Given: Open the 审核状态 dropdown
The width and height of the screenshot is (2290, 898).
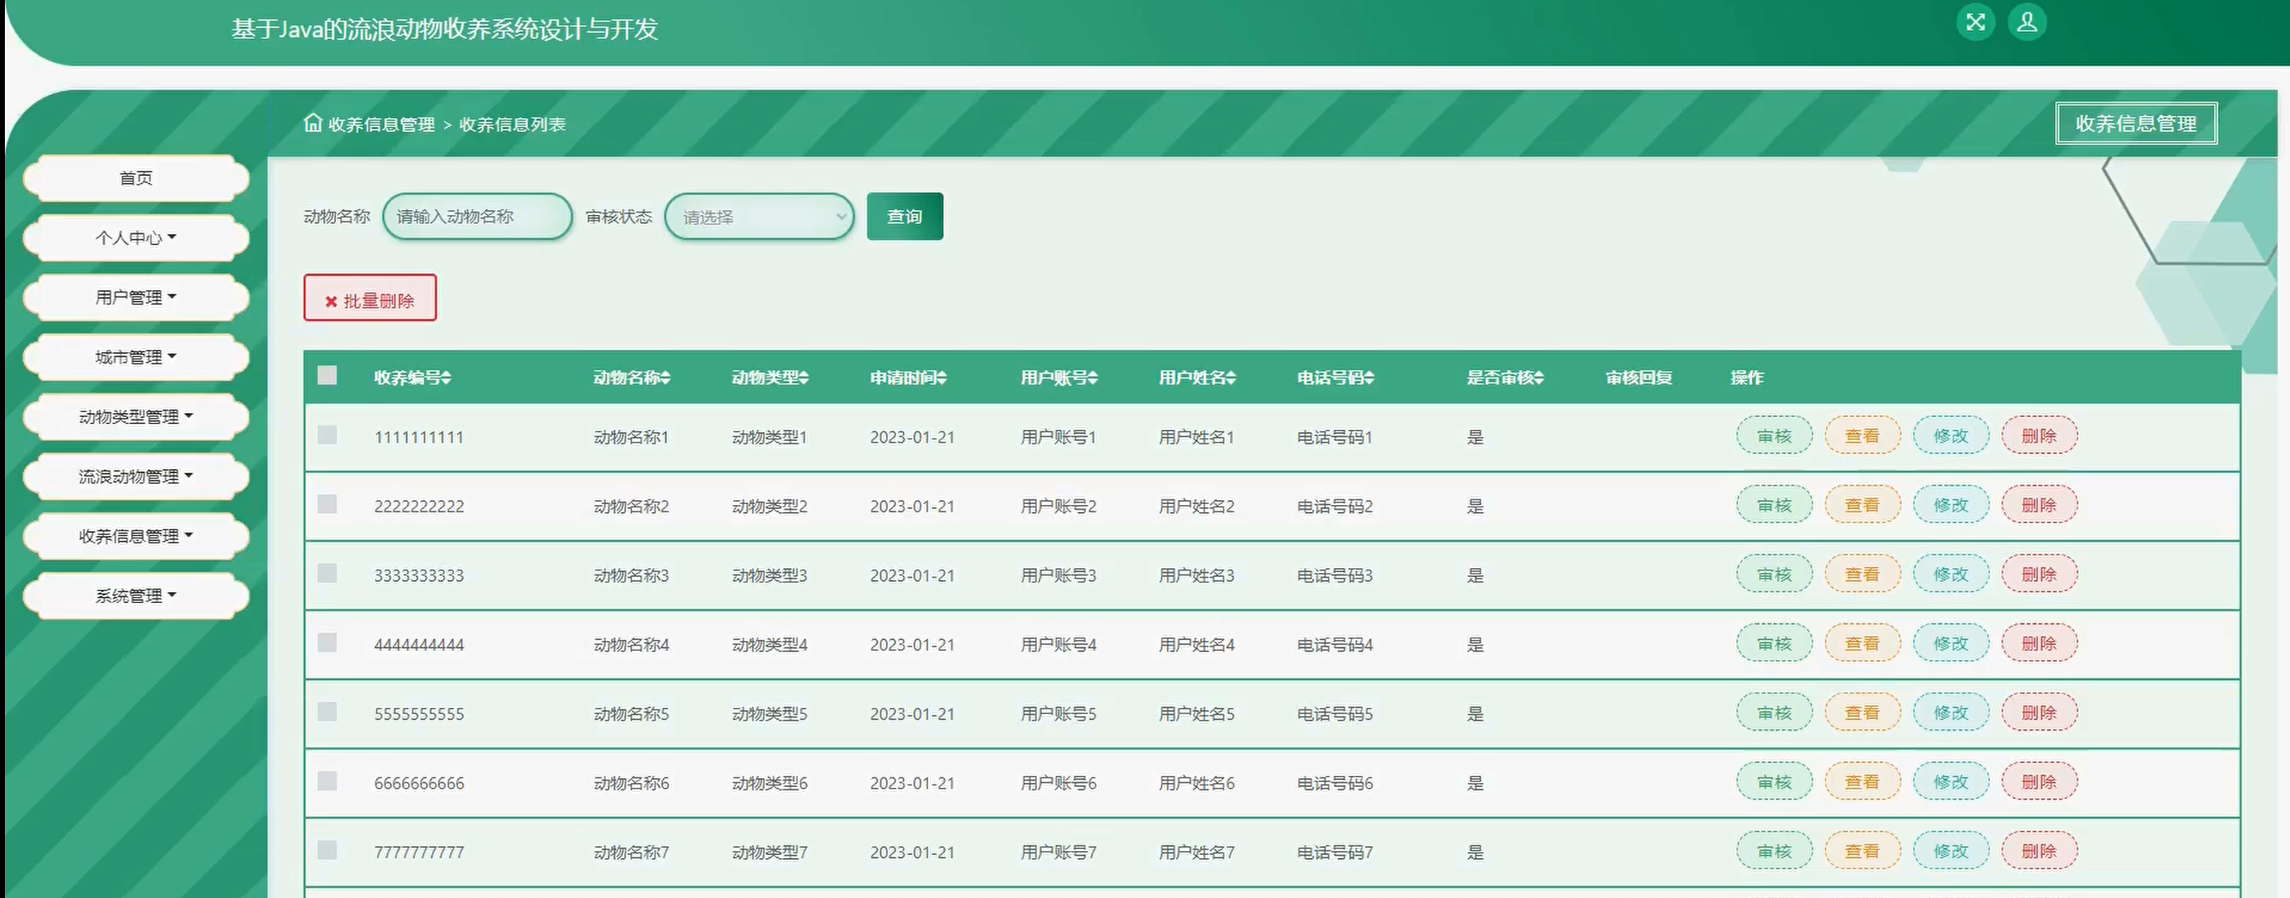Looking at the screenshot, I should coord(758,217).
